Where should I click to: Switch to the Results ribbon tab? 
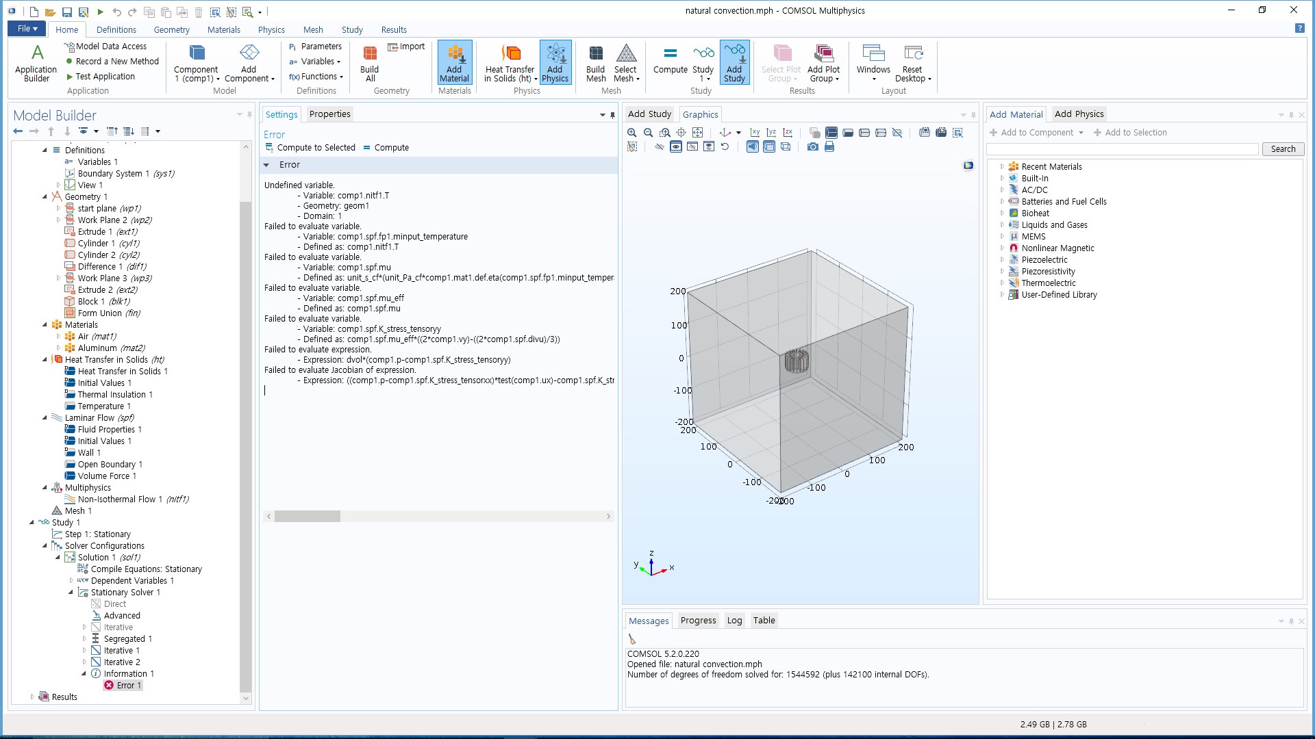394,29
